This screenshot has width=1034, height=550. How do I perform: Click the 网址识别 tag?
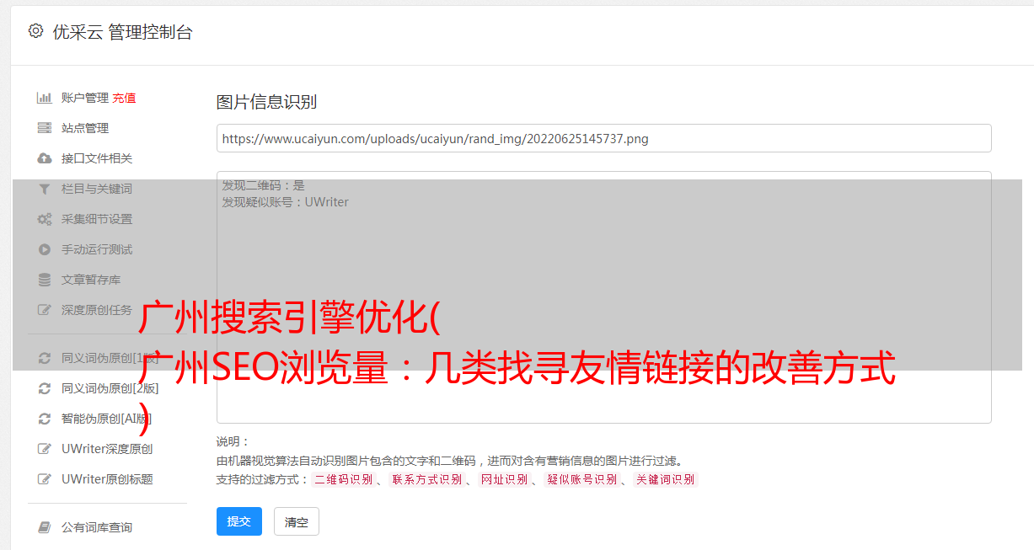coord(504,479)
